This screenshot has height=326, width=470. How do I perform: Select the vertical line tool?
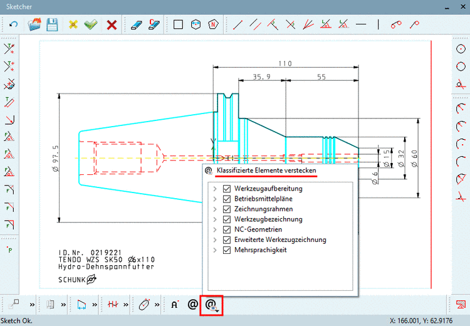click(x=379, y=24)
